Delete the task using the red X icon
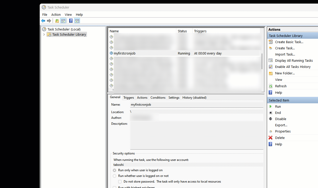 271,138
